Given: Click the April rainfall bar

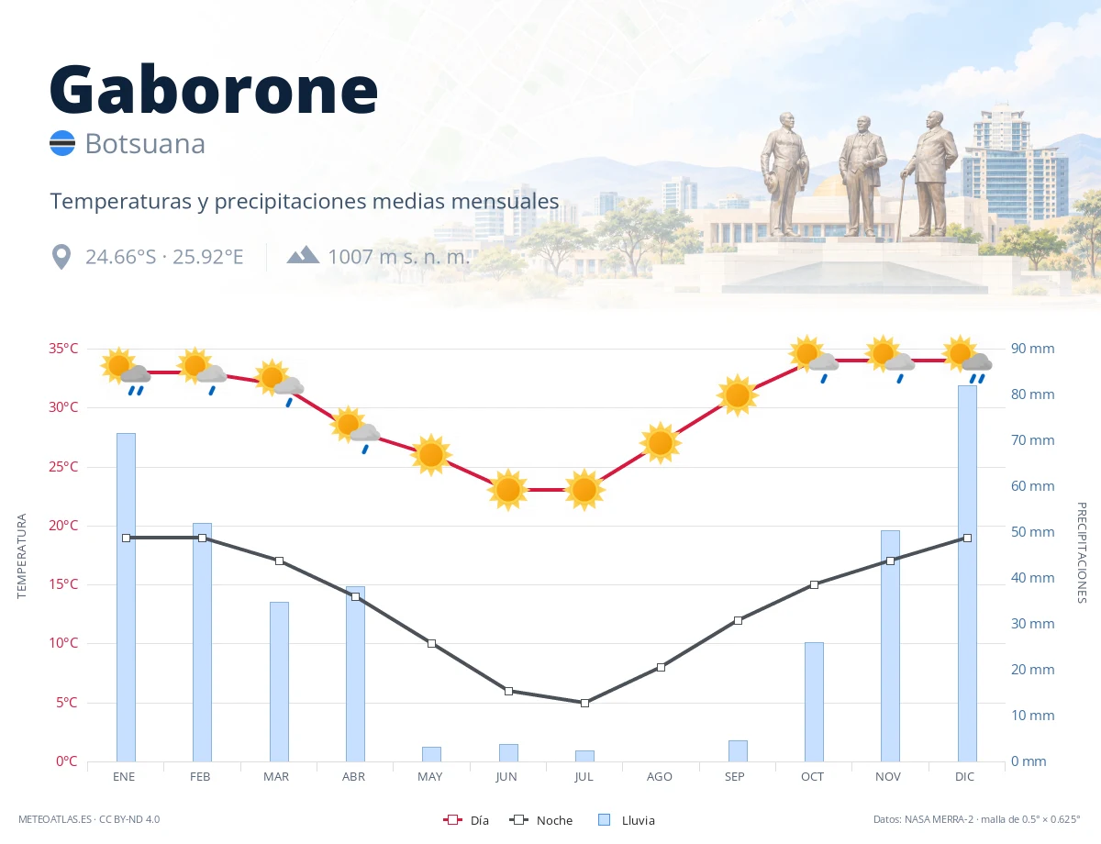Looking at the screenshot, I should (355, 673).
